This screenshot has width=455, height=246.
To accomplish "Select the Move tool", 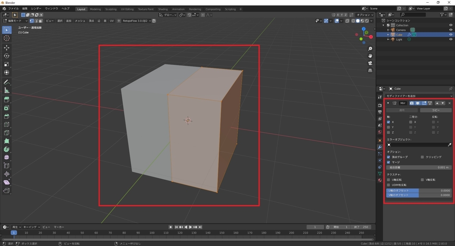I will 6,48.
